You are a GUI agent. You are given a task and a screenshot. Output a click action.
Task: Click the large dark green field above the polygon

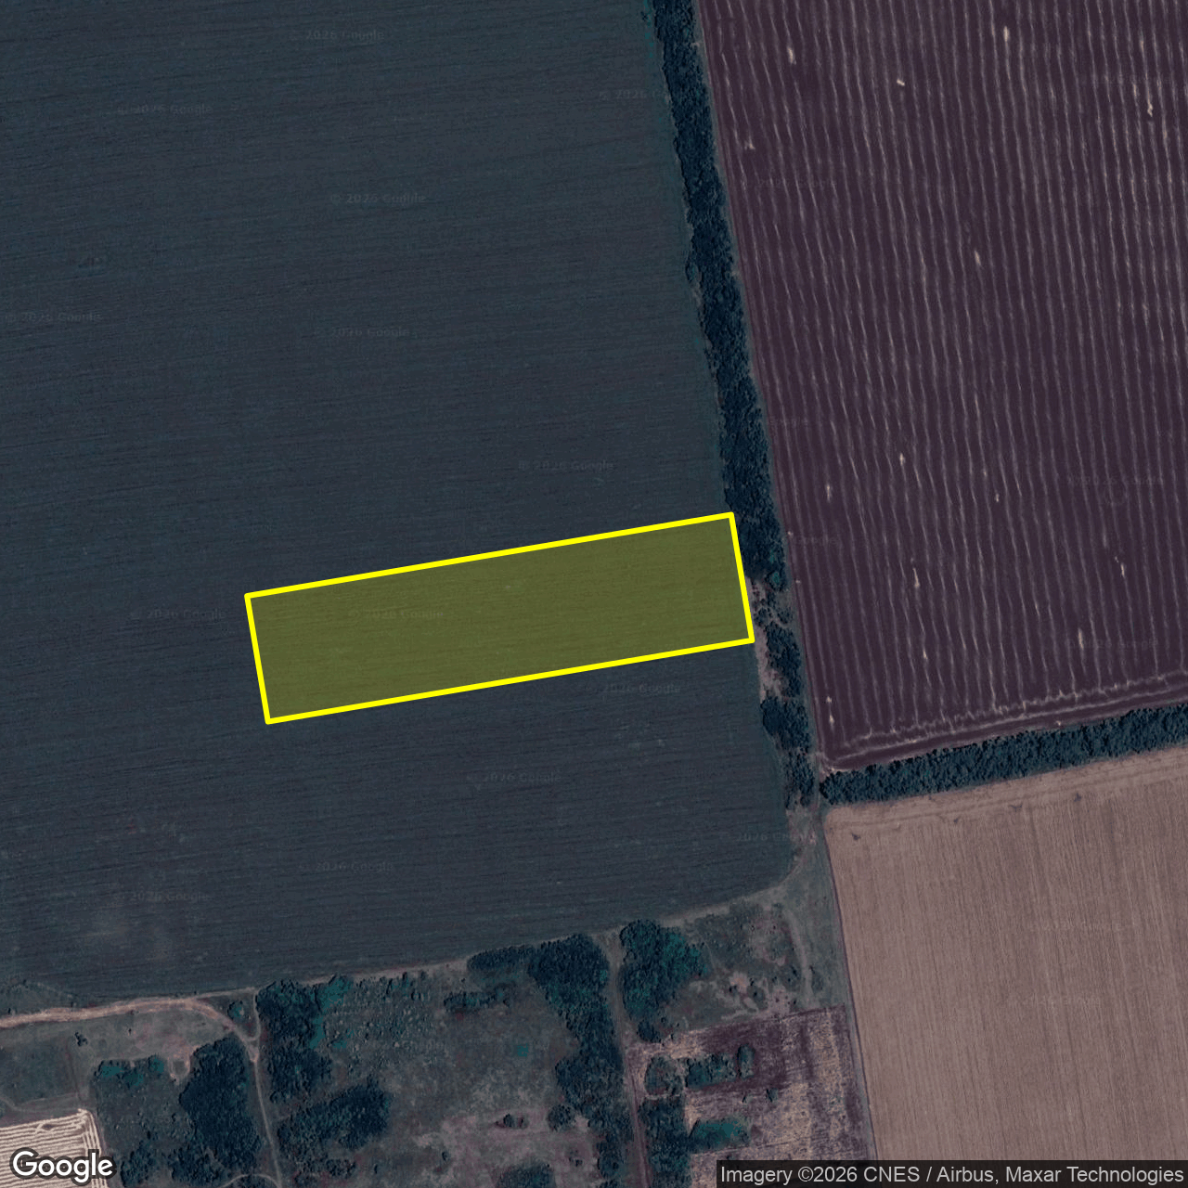353,278
